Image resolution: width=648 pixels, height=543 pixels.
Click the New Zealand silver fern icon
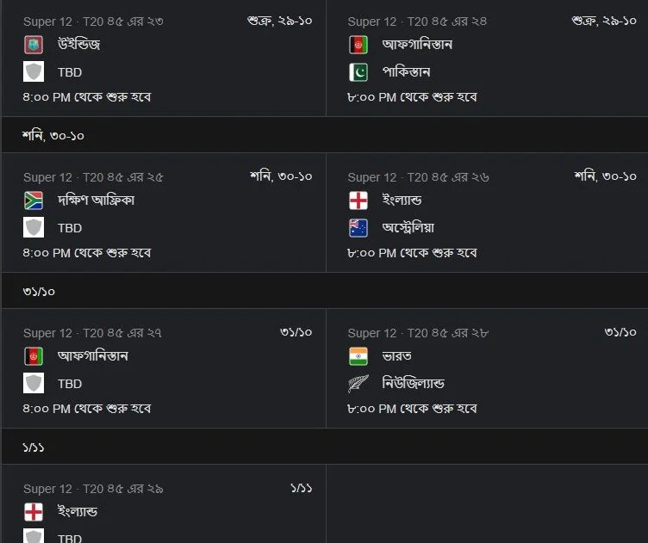point(358,384)
